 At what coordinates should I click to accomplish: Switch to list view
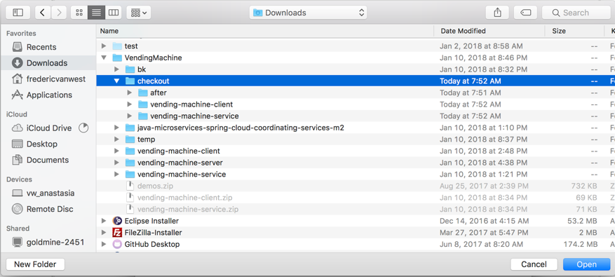(96, 13)
